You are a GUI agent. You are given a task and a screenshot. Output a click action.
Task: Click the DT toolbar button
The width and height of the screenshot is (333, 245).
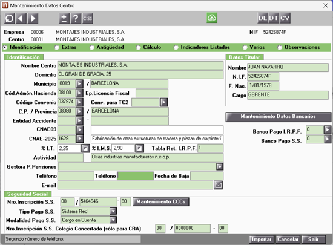tap(274, 18)
